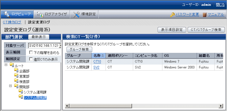Select 開発部 in the department tree
Screen dimensions: 227x111
click(24, 87)
